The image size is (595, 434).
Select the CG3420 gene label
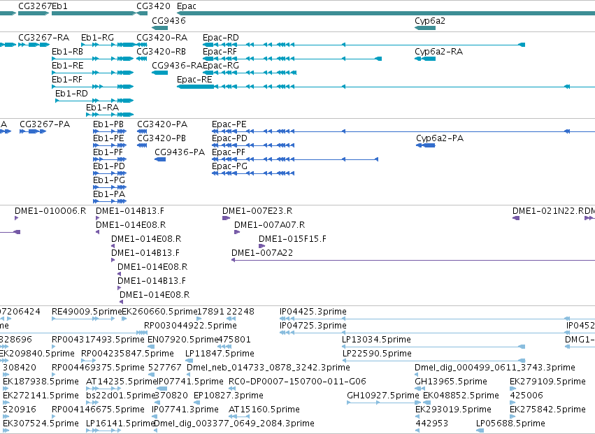tap(153, 6)
